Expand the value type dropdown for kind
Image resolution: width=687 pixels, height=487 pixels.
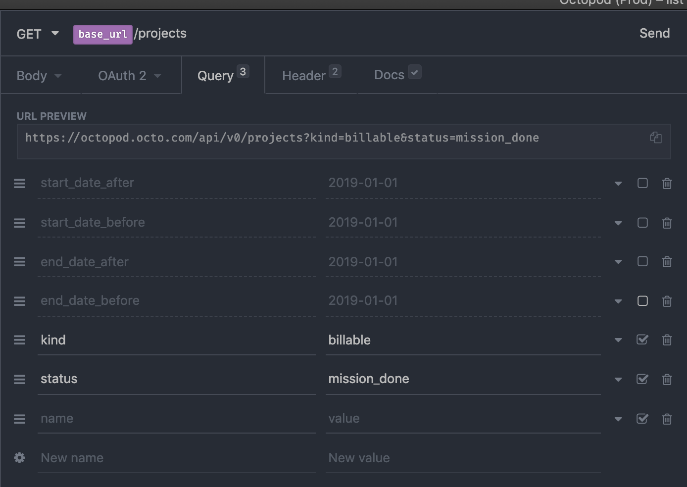point(618,340)
